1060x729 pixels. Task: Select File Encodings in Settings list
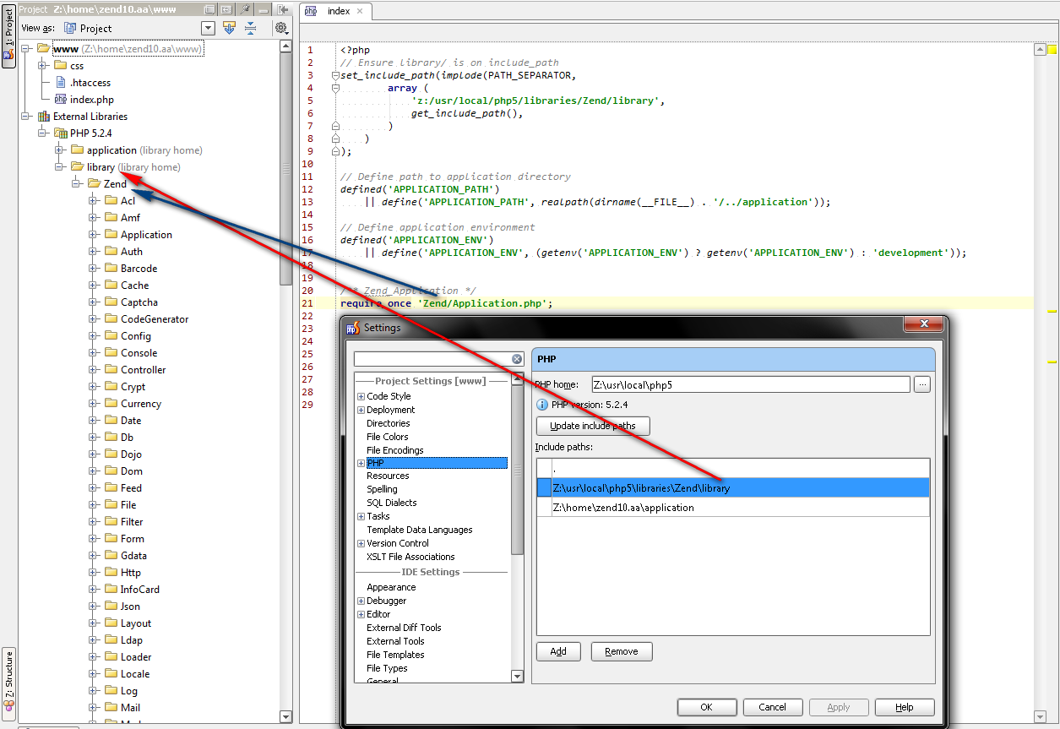395,450
